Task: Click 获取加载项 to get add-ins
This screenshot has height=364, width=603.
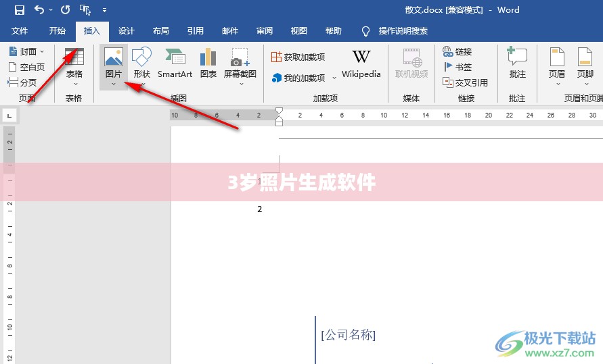Action: [298, 57]
